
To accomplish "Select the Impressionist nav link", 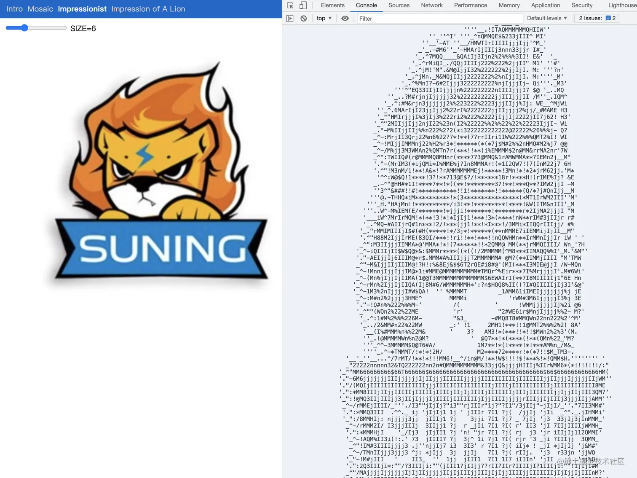I will pos(82,9).
